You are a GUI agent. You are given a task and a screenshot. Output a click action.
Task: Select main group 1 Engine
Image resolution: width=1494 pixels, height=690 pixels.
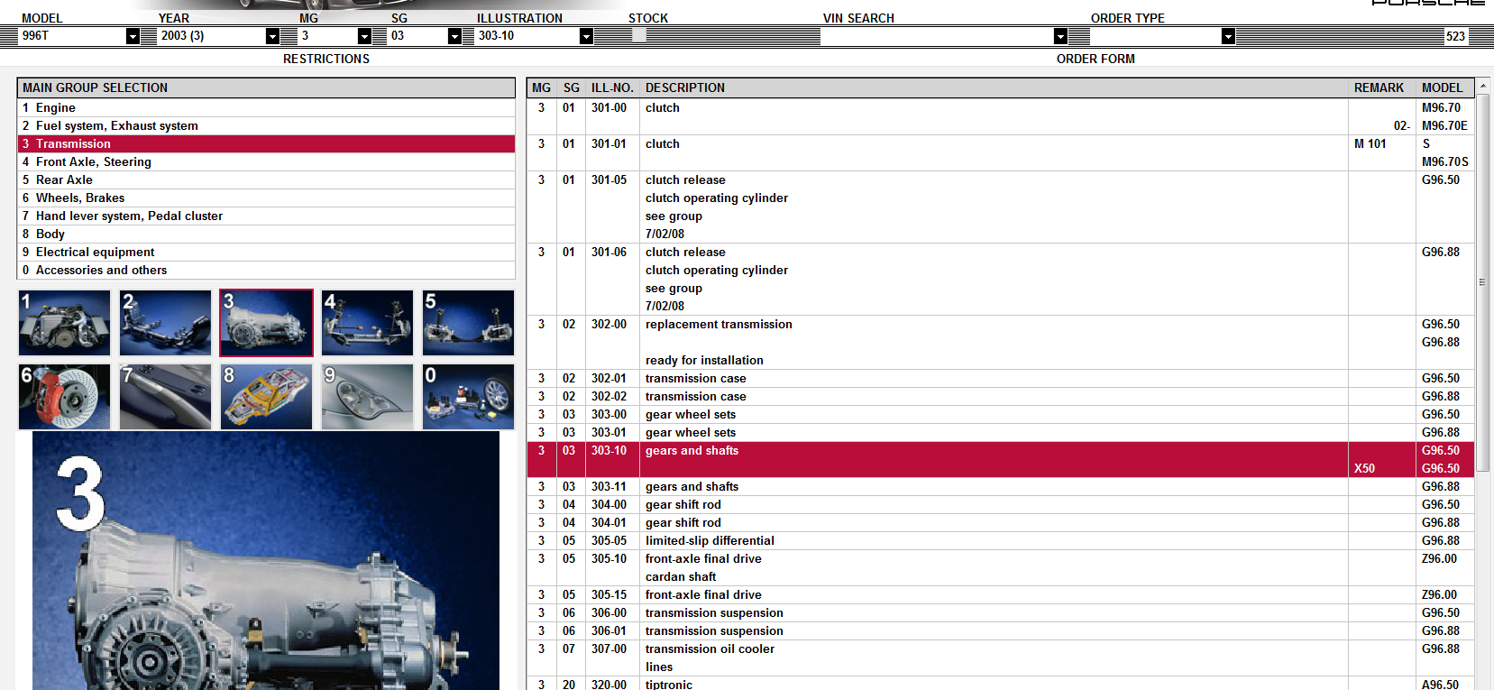[266, 108]
